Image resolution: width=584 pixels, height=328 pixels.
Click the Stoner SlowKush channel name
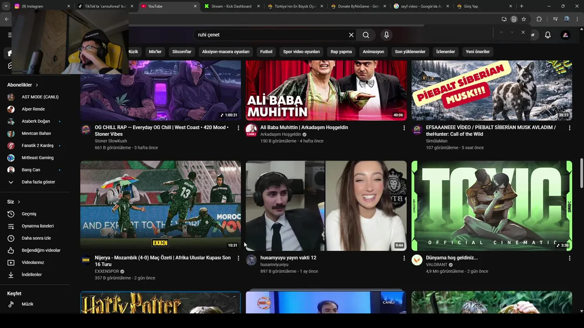pyautogui.click(x=111, y=141)
